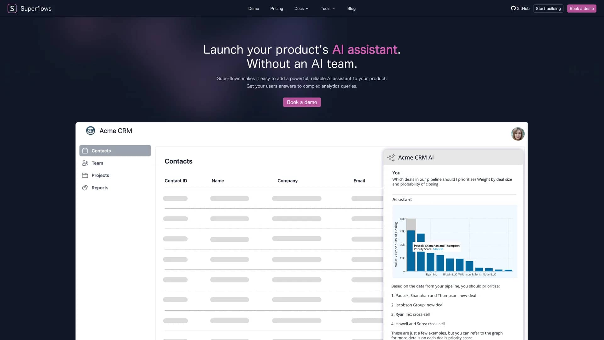Click the Ryan Inc chart axis label
Screen dimensions: 604x340
431,275
